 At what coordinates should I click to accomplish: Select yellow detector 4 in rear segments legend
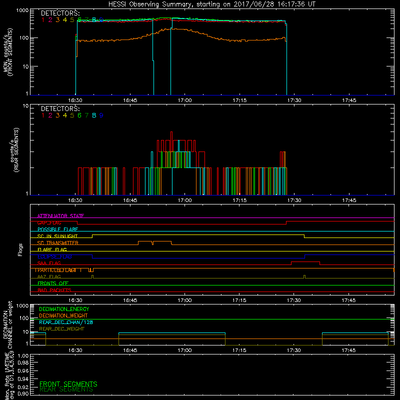click(65, 115)
